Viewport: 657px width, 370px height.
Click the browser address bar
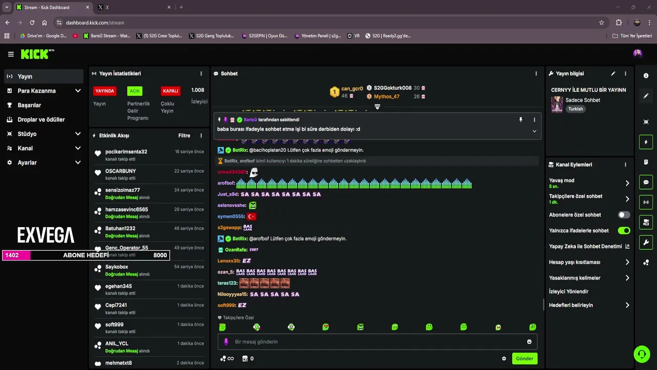tap(328, 23)
